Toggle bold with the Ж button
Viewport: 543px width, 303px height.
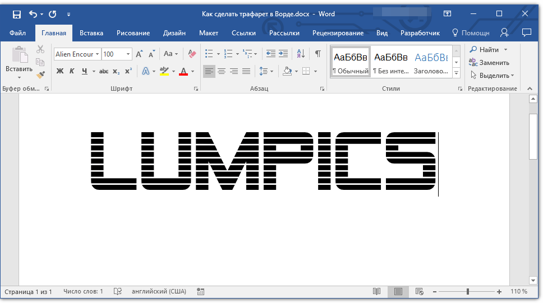click(x=60, y=71)
